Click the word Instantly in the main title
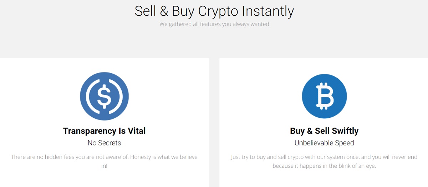The height and width of the screenshot is (187, 428). point(268,11)
